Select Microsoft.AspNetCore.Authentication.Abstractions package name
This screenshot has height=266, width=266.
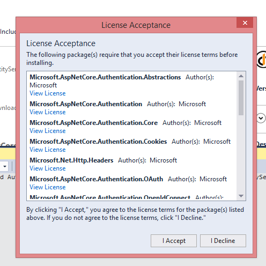105,77
